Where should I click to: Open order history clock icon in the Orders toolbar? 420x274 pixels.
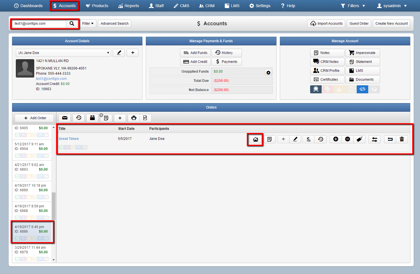tap(79, 118)
